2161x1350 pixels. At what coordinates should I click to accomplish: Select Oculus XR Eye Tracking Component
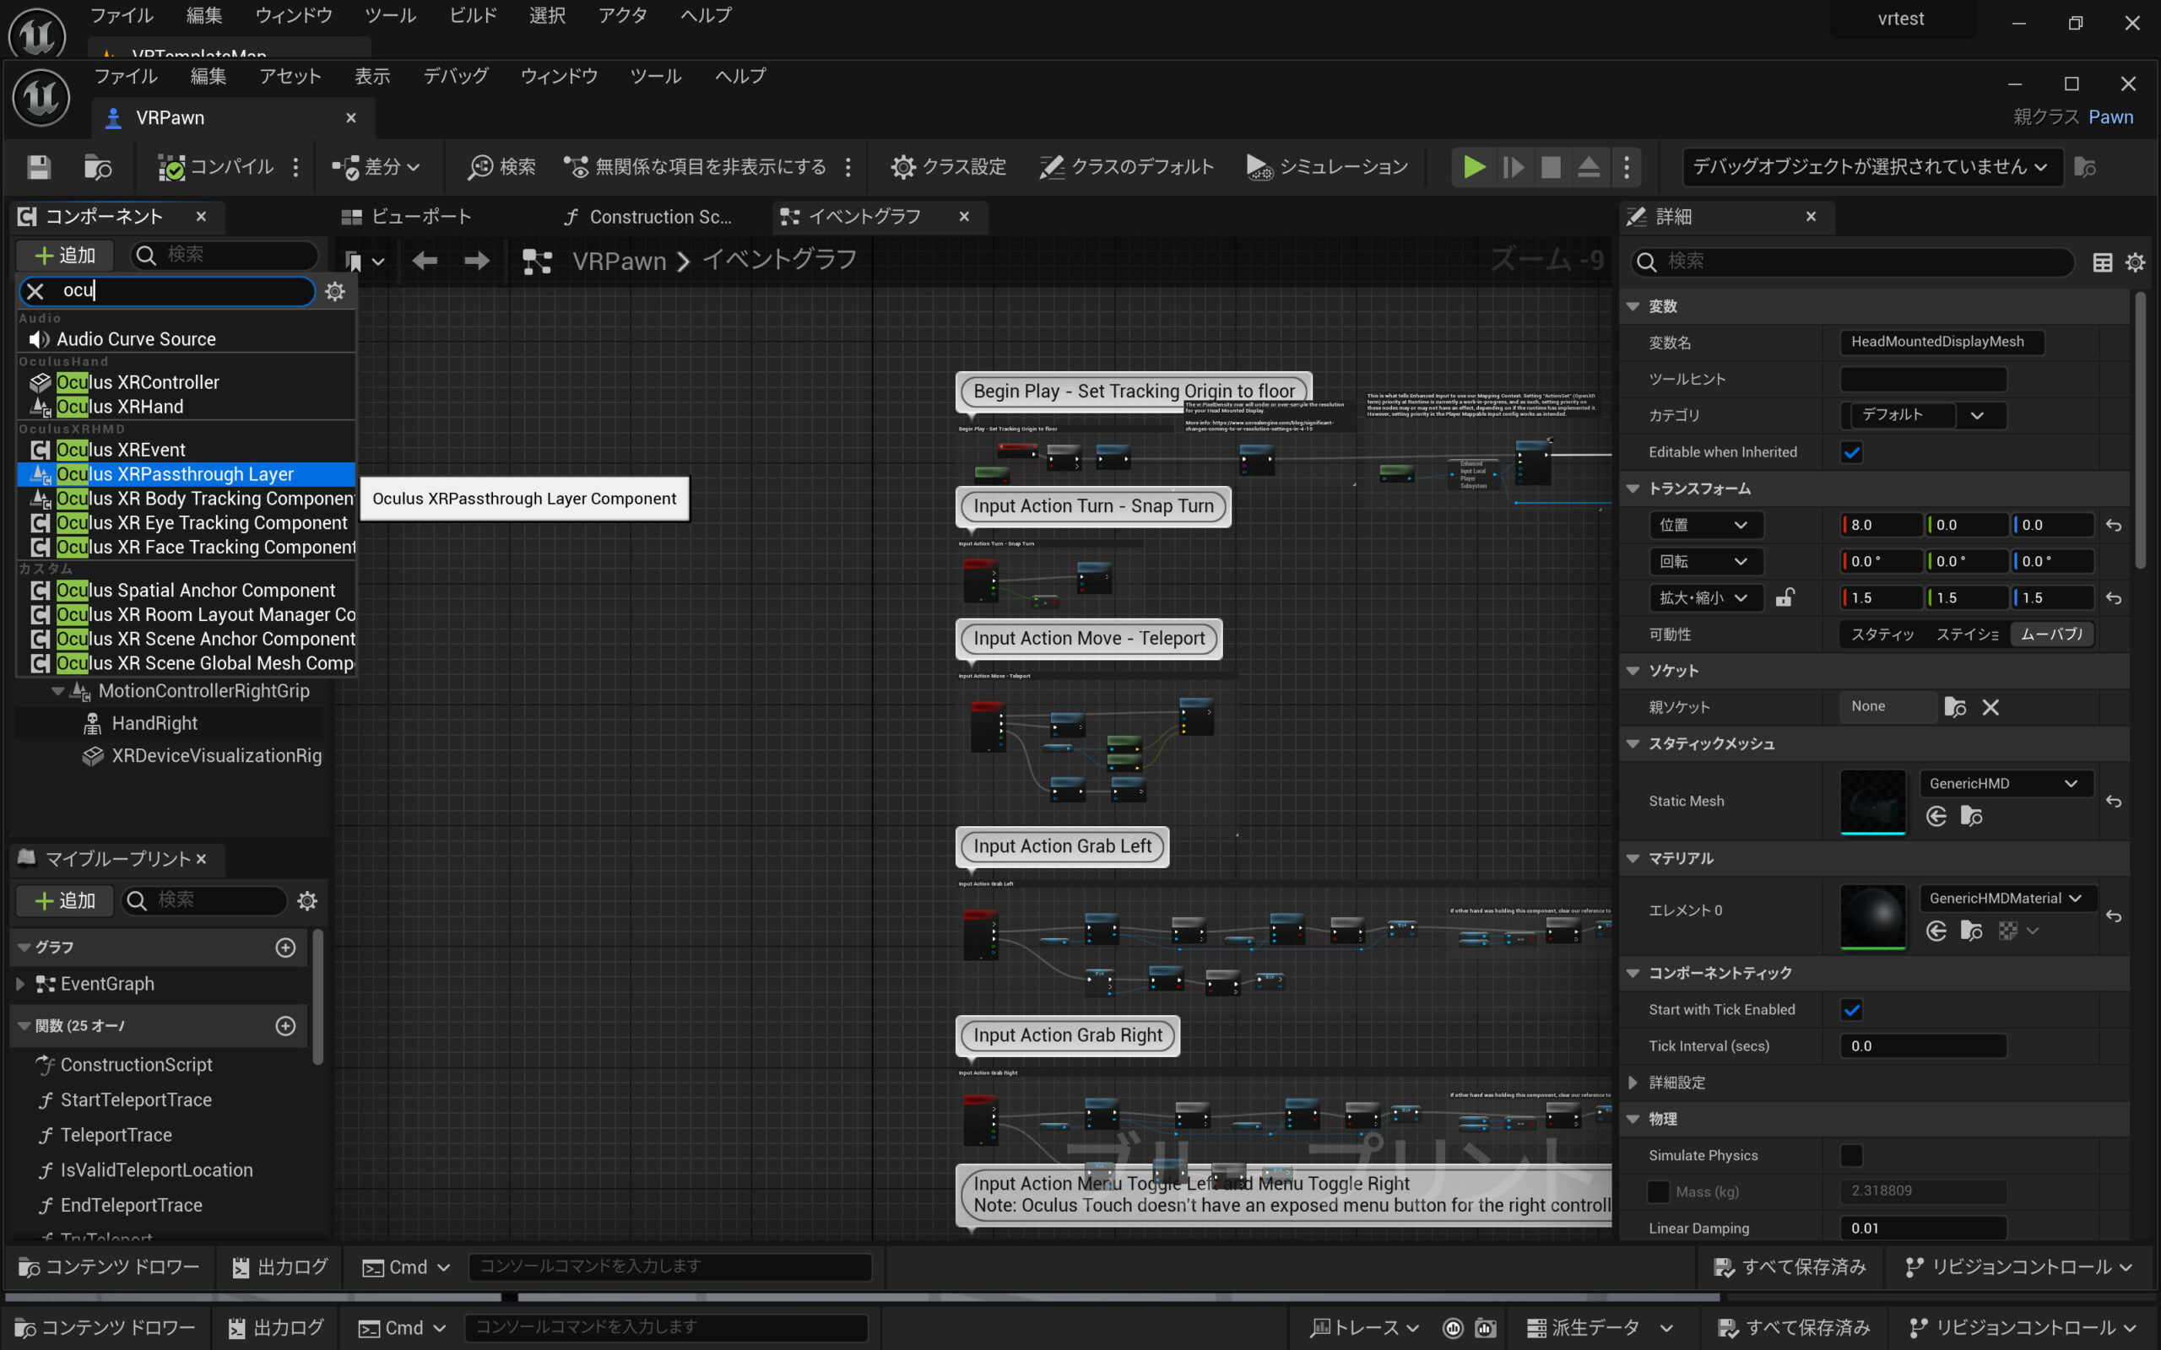pyautogui.click(x=201, y=523)
